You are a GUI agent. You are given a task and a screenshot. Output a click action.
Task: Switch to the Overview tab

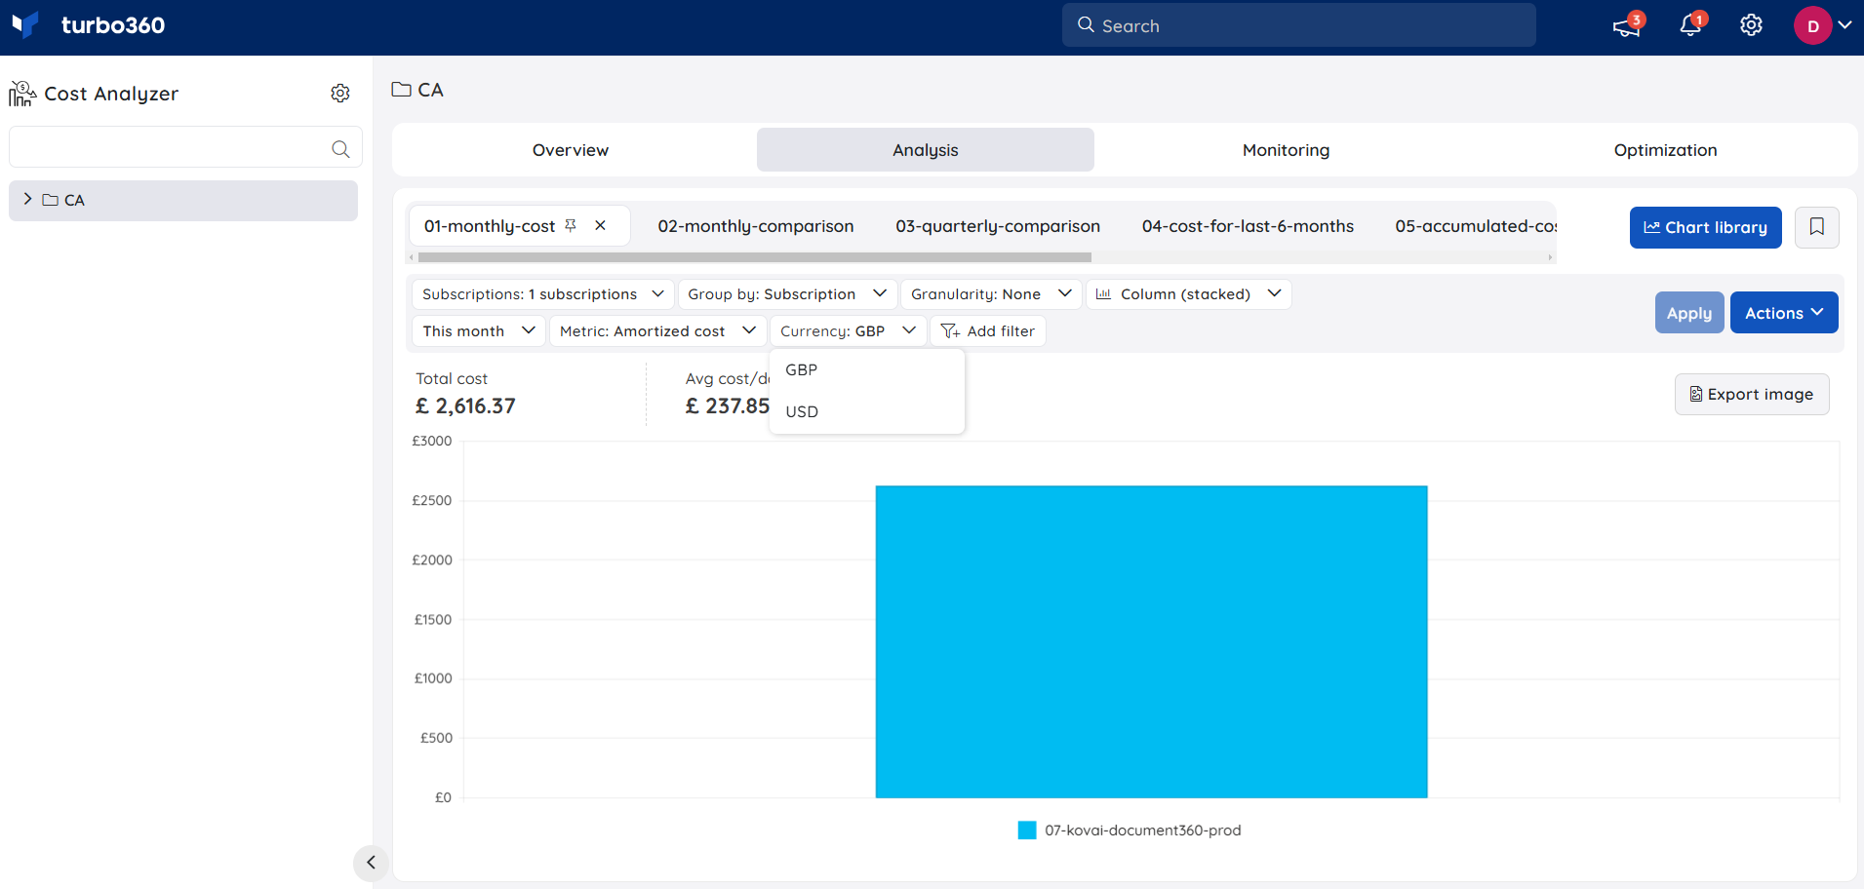tap(571, 150)
